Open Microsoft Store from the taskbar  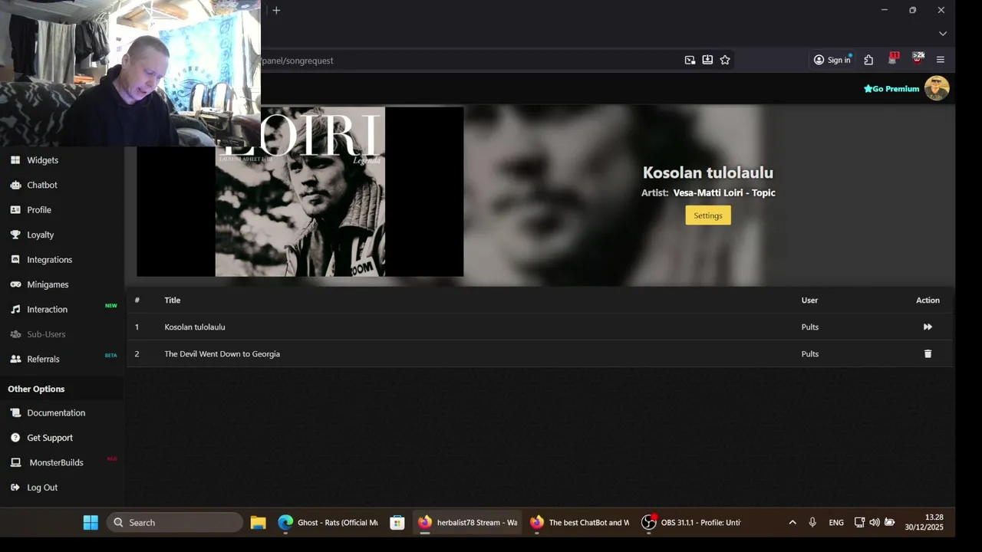[x=397, y=522]
